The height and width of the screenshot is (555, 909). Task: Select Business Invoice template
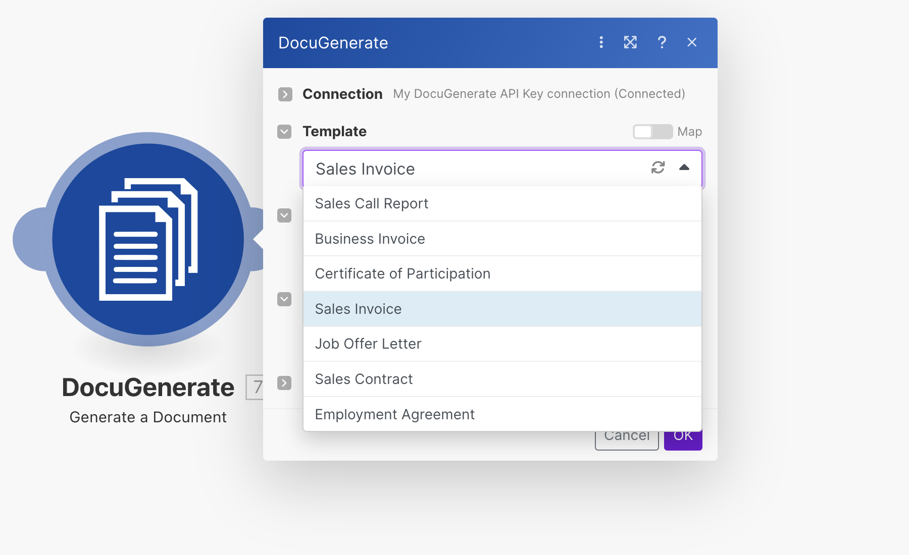pos(502,239)
